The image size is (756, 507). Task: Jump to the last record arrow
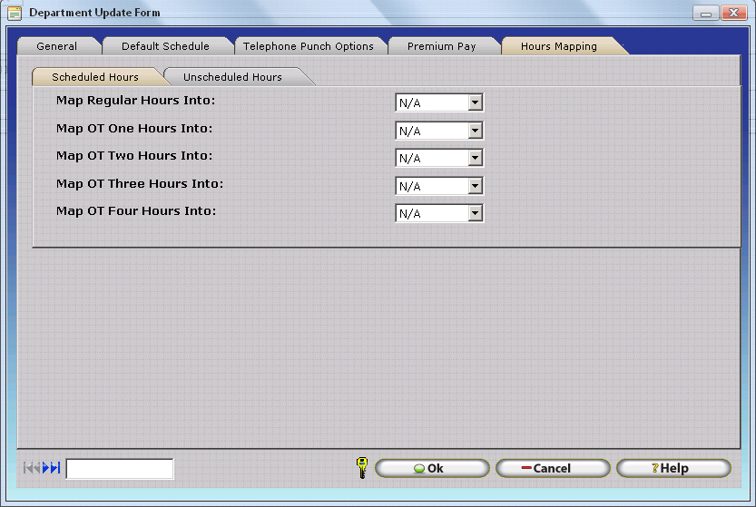[55, 468]
